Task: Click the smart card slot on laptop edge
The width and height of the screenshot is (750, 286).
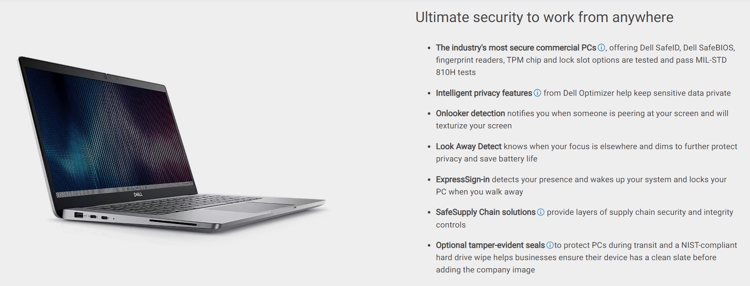Action: point(173,223)
